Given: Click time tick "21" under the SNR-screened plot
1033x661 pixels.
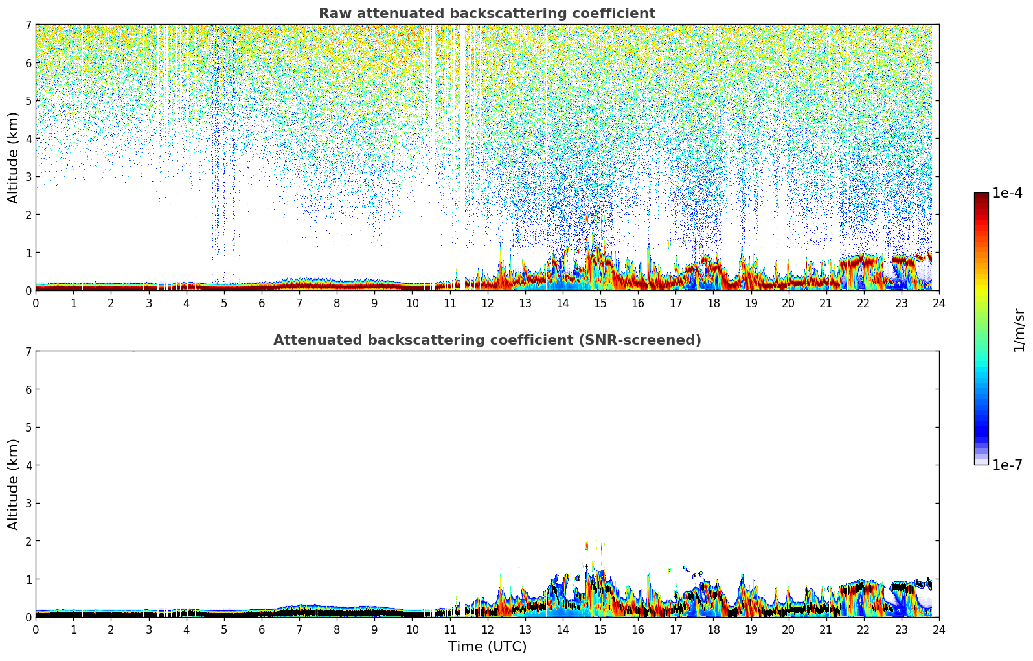Looking at the screenshot, I should (x=826, y=629).
